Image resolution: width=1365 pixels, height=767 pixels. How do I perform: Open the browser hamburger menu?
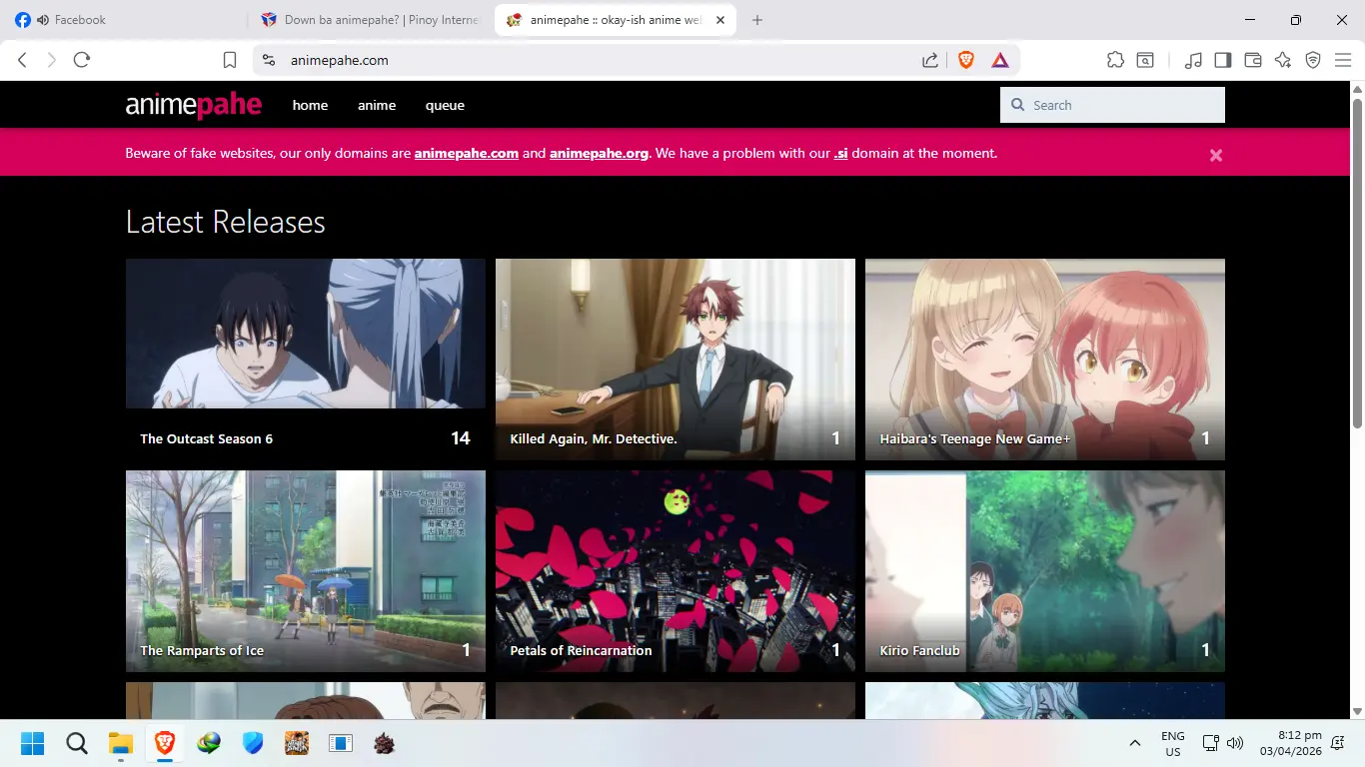click(1343, 60)
